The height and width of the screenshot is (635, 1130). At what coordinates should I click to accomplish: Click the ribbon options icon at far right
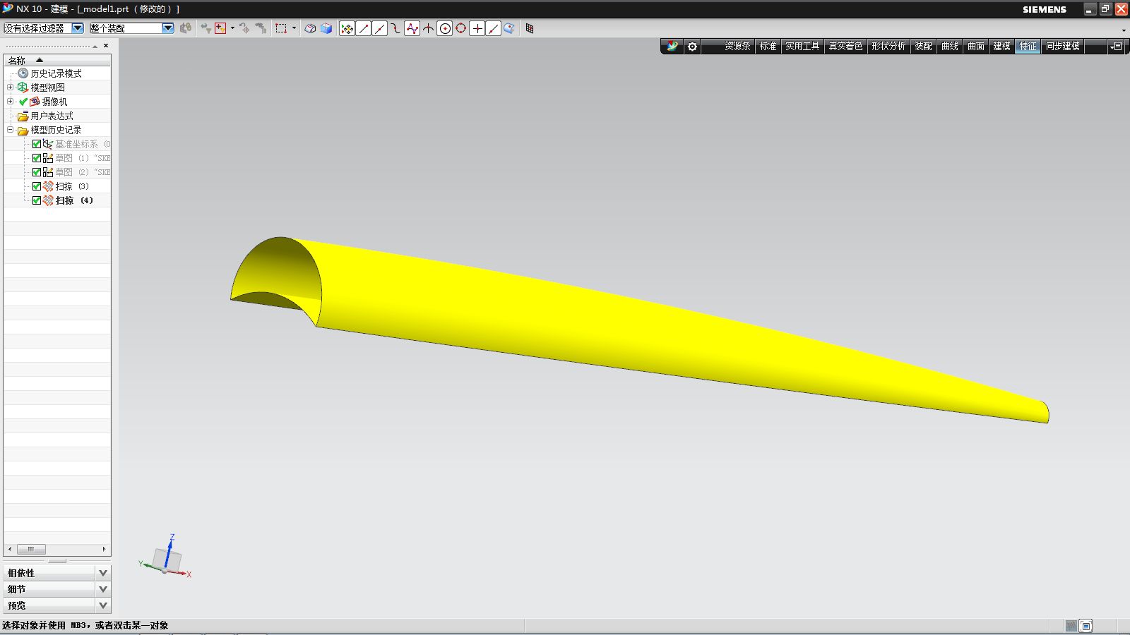[1116, 47]
